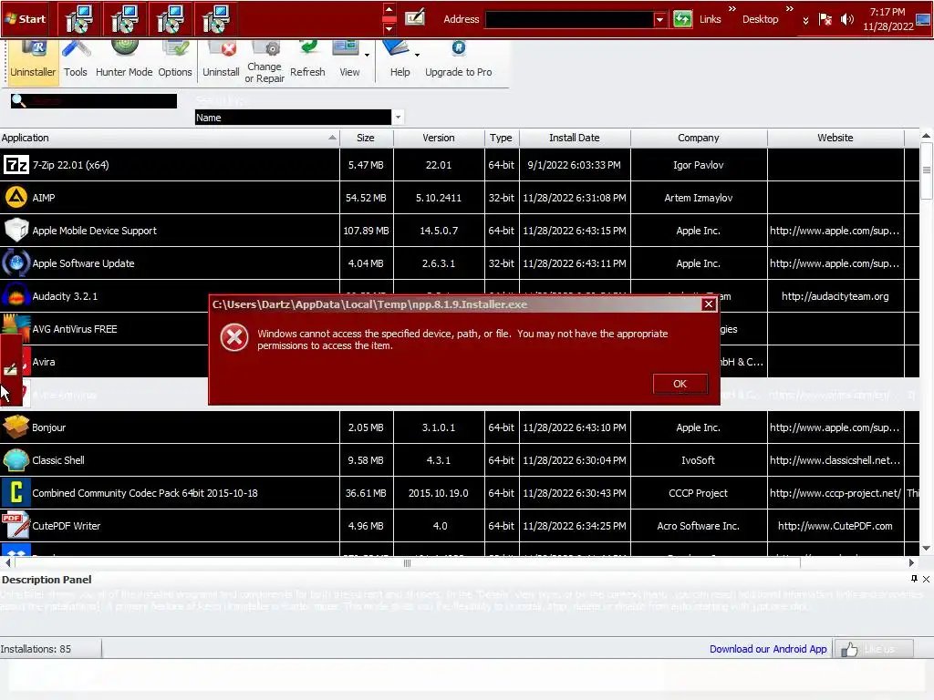Close the npp.8.1.9.Installer.exe error dialog
The width and height of the screenshot is (934, 700).
(x=708, y=304)
